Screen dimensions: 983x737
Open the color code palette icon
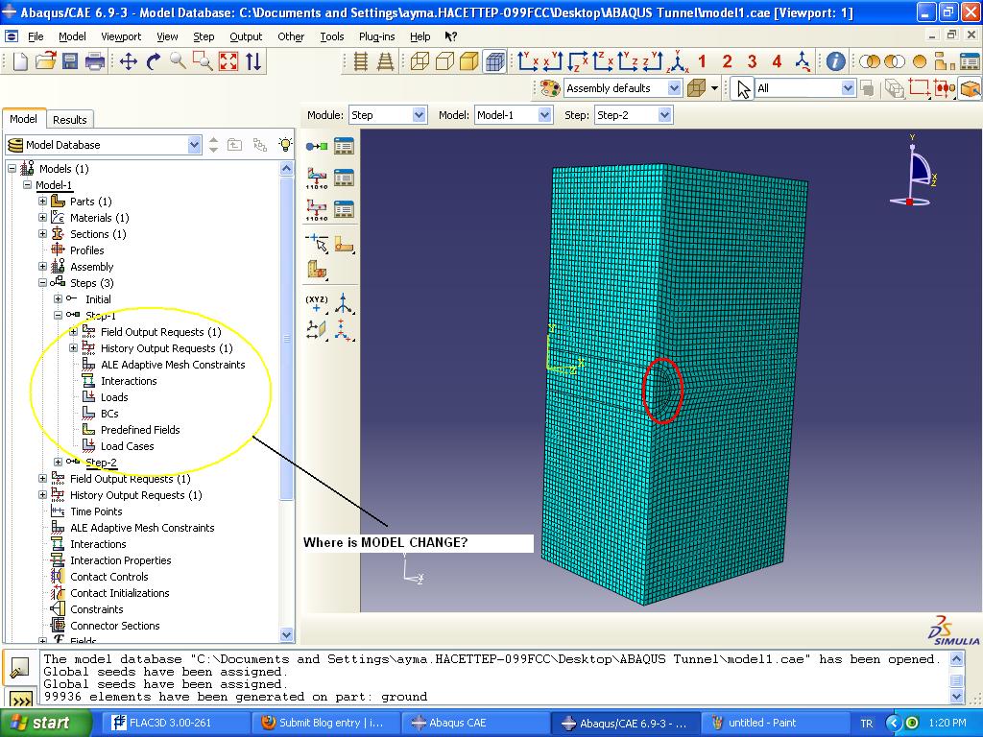(550, 88)
